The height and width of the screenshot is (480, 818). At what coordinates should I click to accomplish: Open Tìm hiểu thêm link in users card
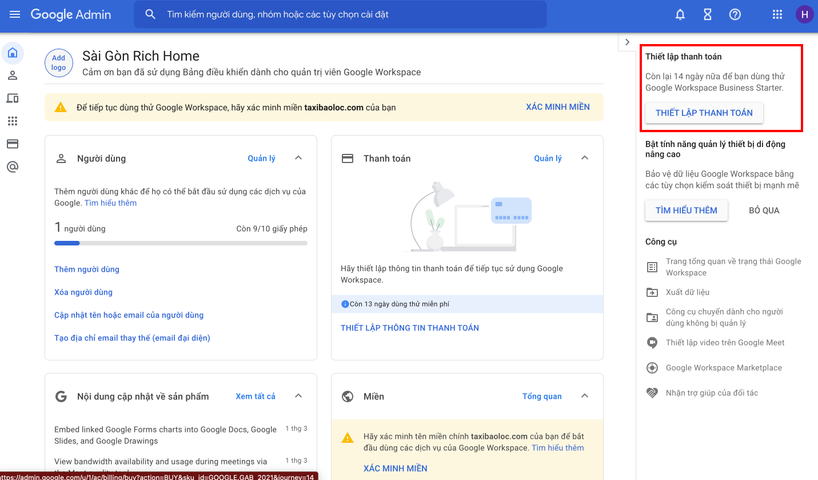110,203
